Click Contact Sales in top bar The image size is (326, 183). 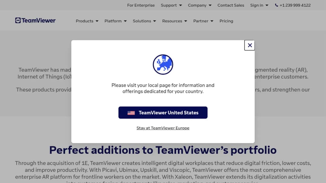231,5
